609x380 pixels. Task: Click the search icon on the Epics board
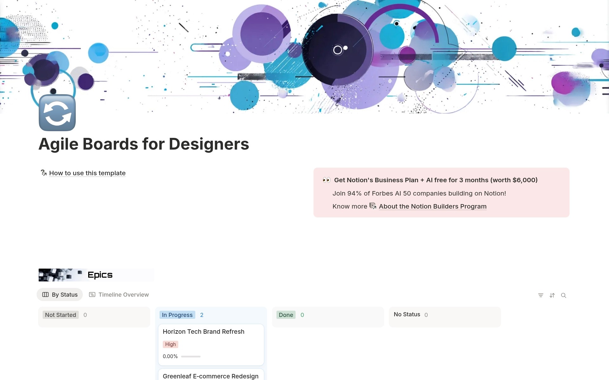tap(564, 295)
